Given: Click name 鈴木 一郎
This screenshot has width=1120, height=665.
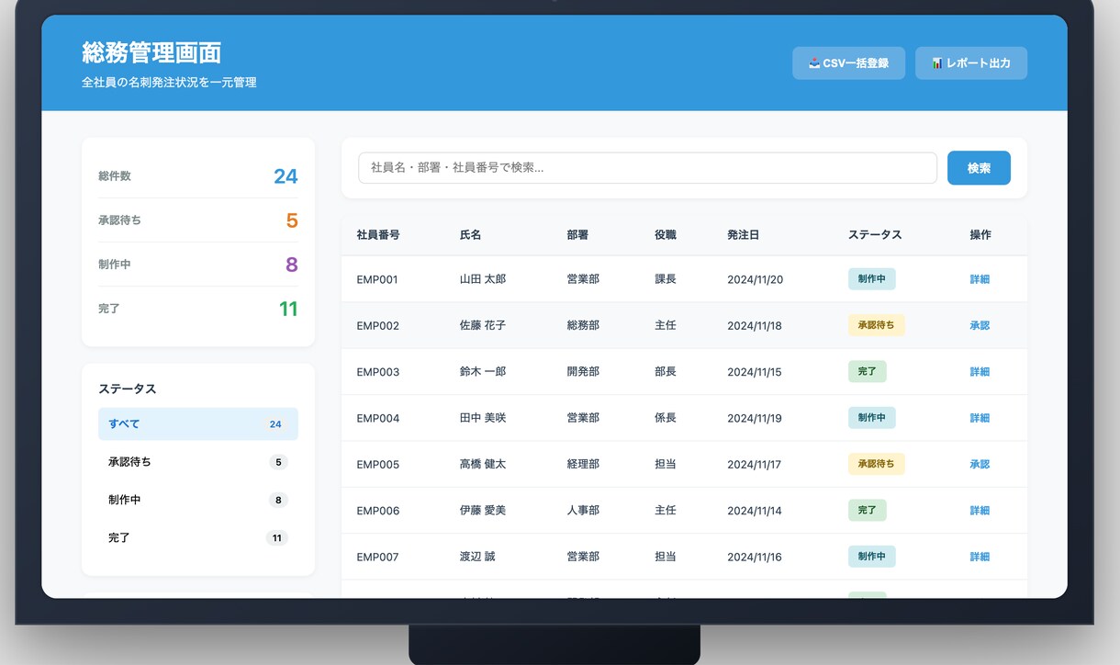Looking at the screenshot, I should pos(483,372).
